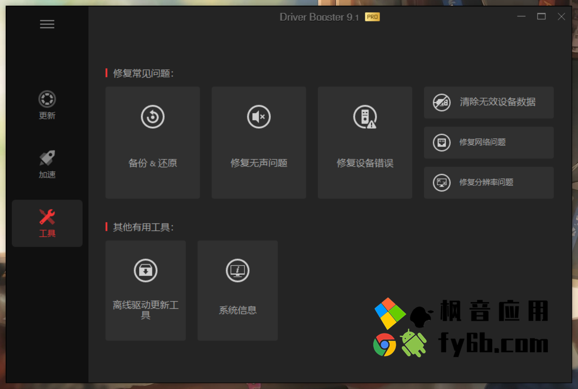
Task: Select the 修复无声问题 label
Action: pyautogui.click(x=259, y=163)
